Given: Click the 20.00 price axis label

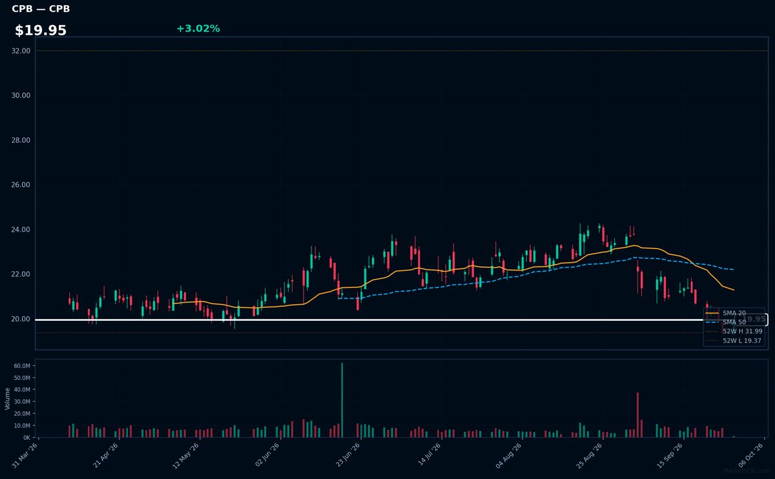Looking at the screenshot, I should click(x=21, y=319).
